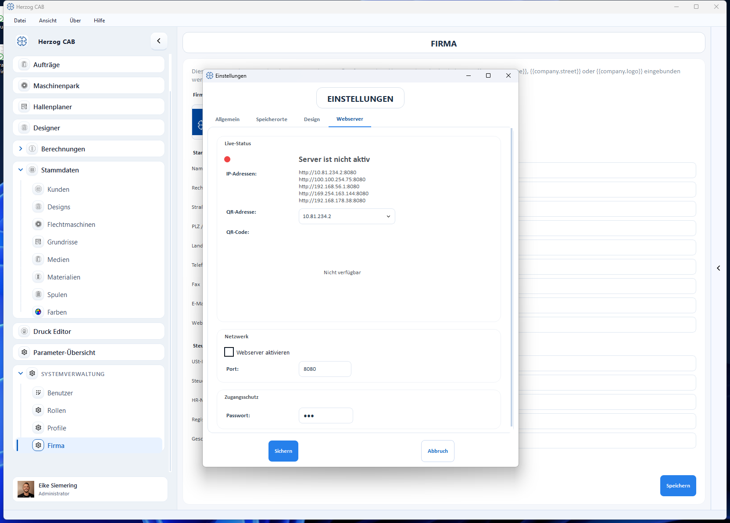Click the Herzog CAB logo in sidebar header
This screenshot has height=523, width=730.
[x=22, y=41]
